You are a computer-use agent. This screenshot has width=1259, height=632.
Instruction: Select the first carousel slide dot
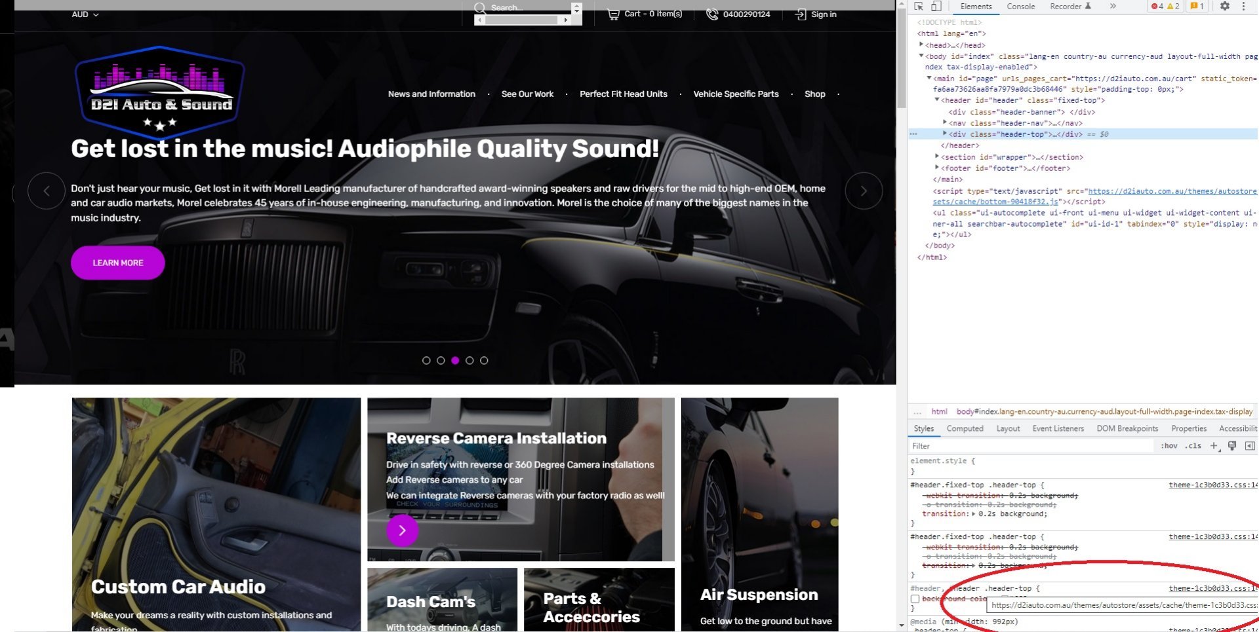click(426, 361)
